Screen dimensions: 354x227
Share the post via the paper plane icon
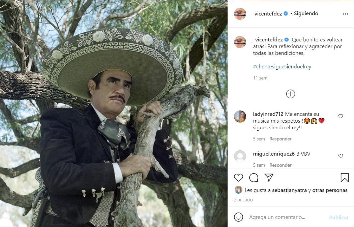269,177
